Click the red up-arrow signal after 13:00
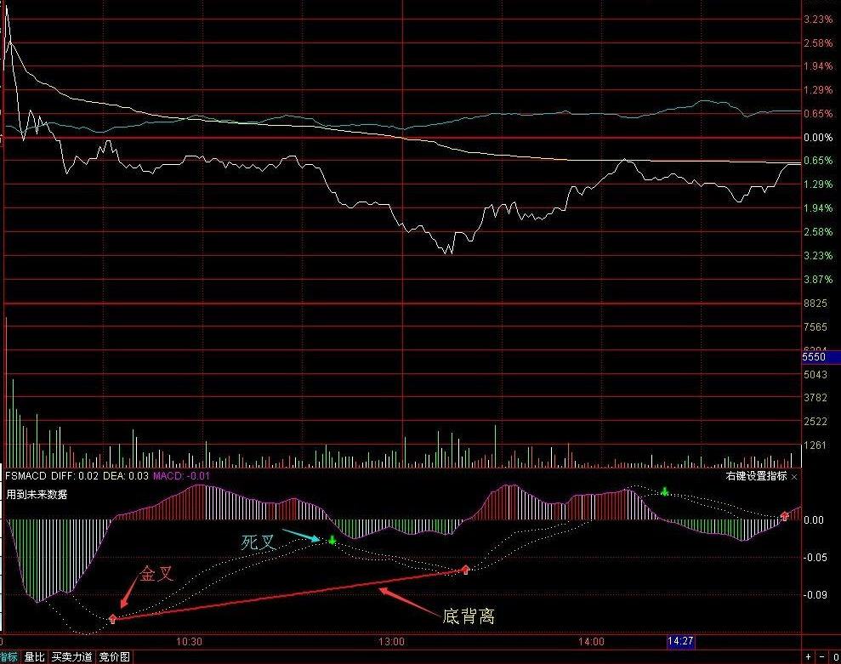Viewport: 841px width, 664px height. [465, 570]
